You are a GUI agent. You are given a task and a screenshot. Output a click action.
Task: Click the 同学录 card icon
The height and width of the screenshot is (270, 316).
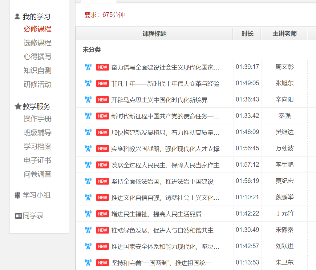(18, 216)
